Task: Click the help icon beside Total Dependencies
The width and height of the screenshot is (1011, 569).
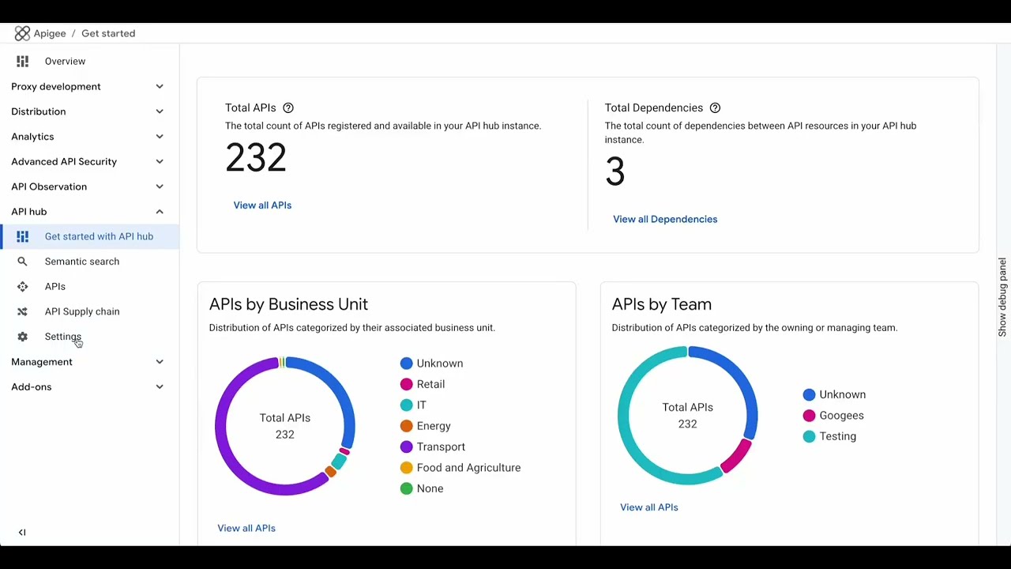Action: [715, 107]
